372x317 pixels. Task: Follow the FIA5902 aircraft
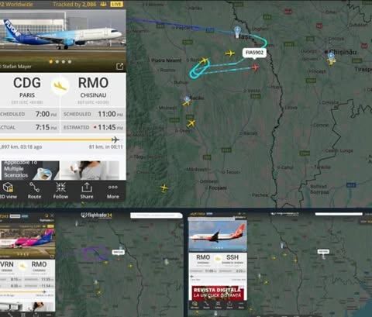pos(60,191)
